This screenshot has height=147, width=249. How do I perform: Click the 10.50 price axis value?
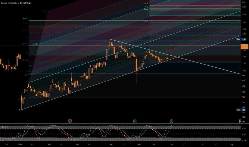point(244,71)
